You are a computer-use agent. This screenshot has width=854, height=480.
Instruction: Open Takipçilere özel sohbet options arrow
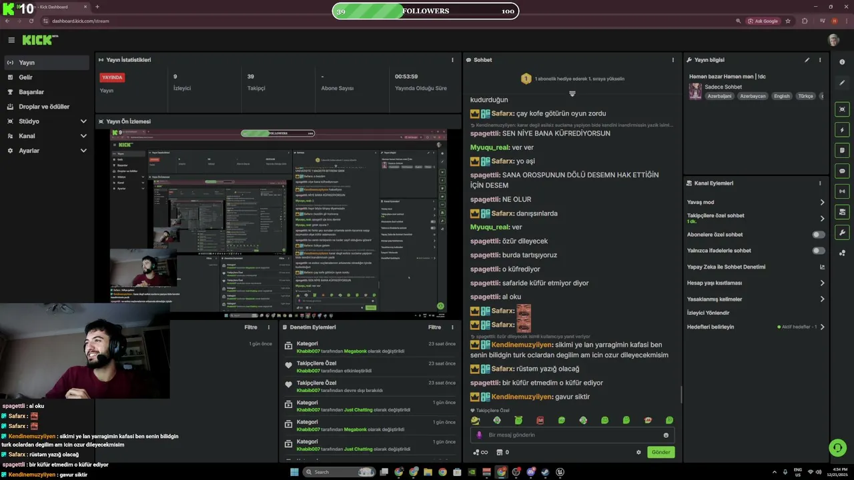822,219
